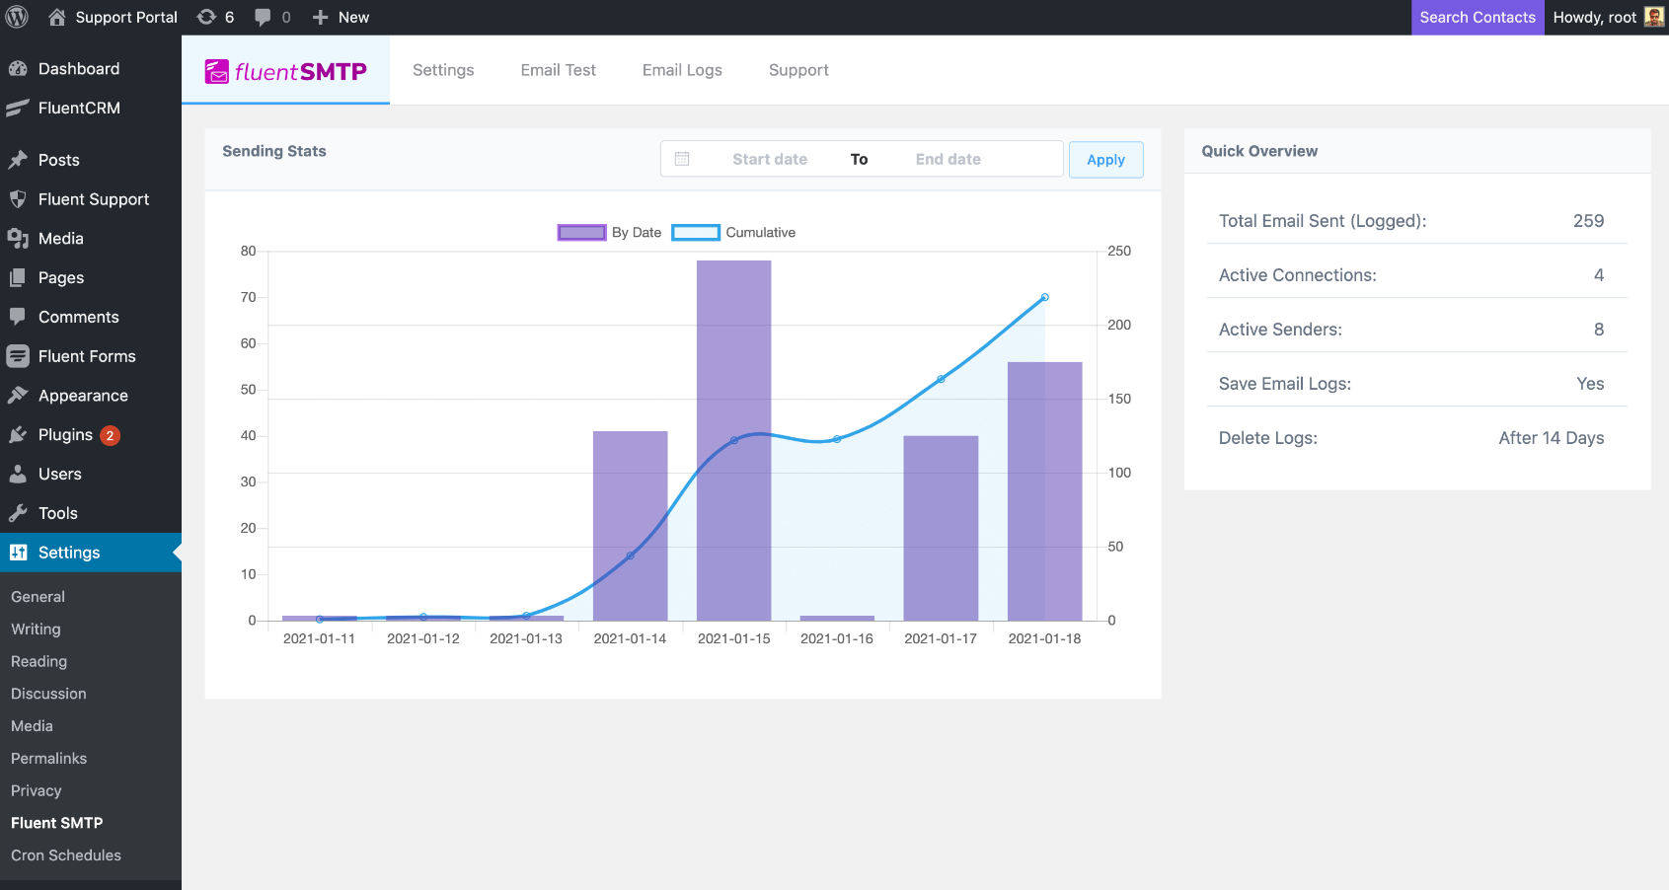
Task: Go to the Email Test tab
Action: pos(558,70)
